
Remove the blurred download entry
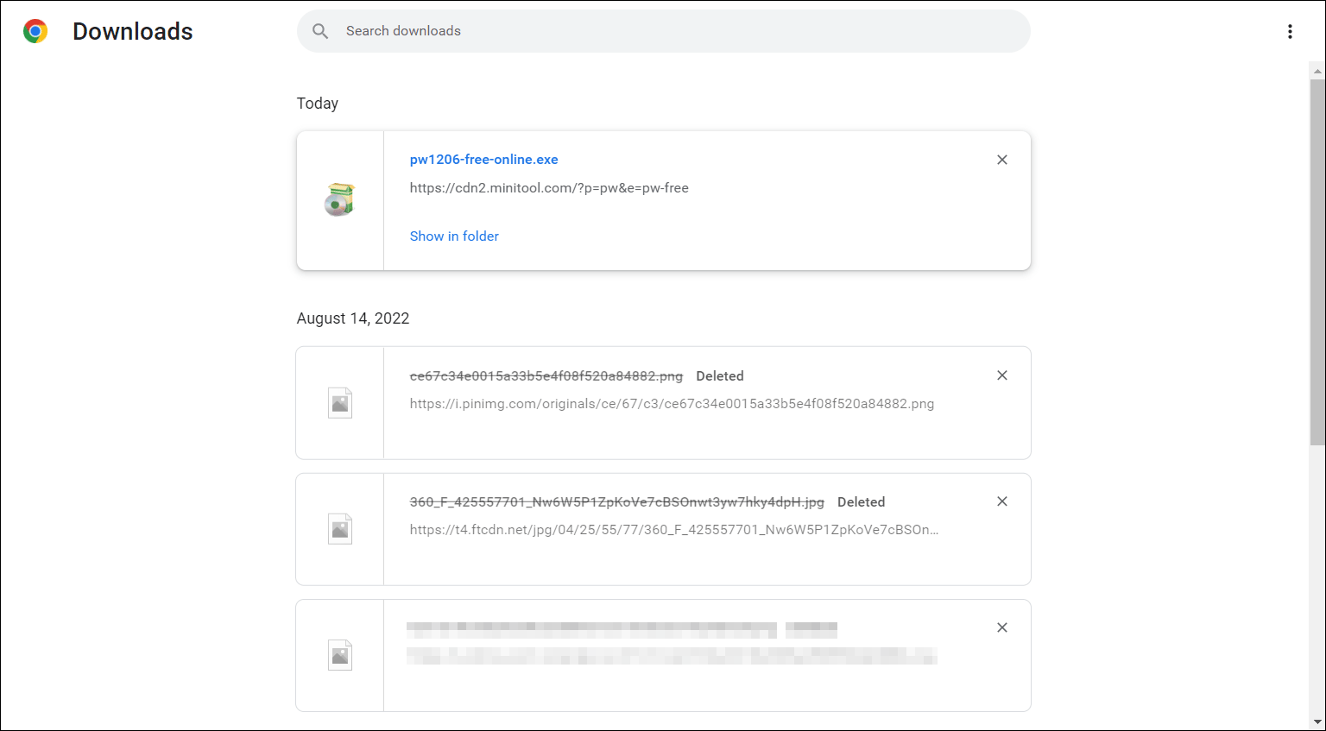click(x=1001, y=627)
